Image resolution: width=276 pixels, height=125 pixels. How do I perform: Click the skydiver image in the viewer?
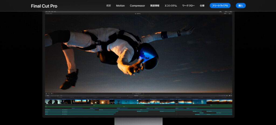pyautogui.click(x=139, y=53)
